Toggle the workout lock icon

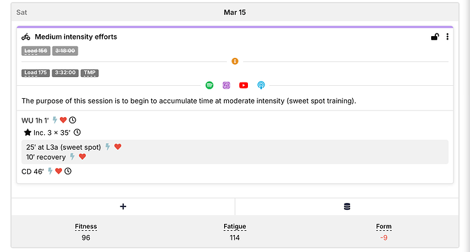coord(435,37)
